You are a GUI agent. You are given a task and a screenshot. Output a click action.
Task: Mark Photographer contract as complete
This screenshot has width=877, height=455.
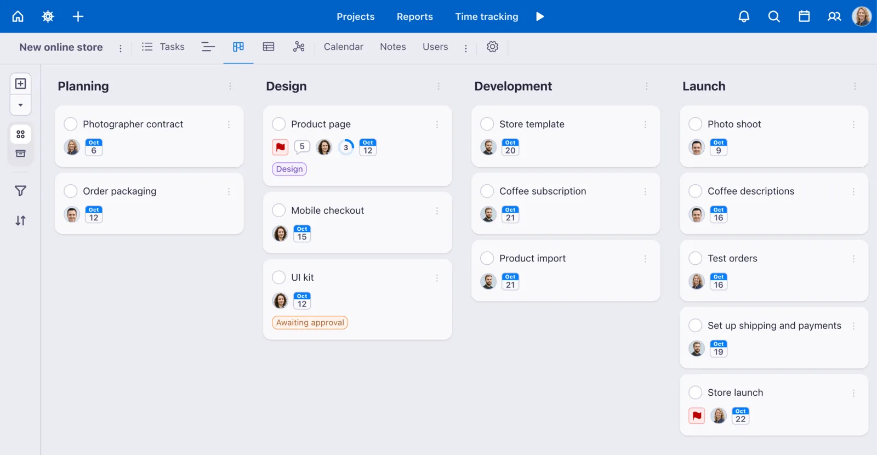(71, 124)
